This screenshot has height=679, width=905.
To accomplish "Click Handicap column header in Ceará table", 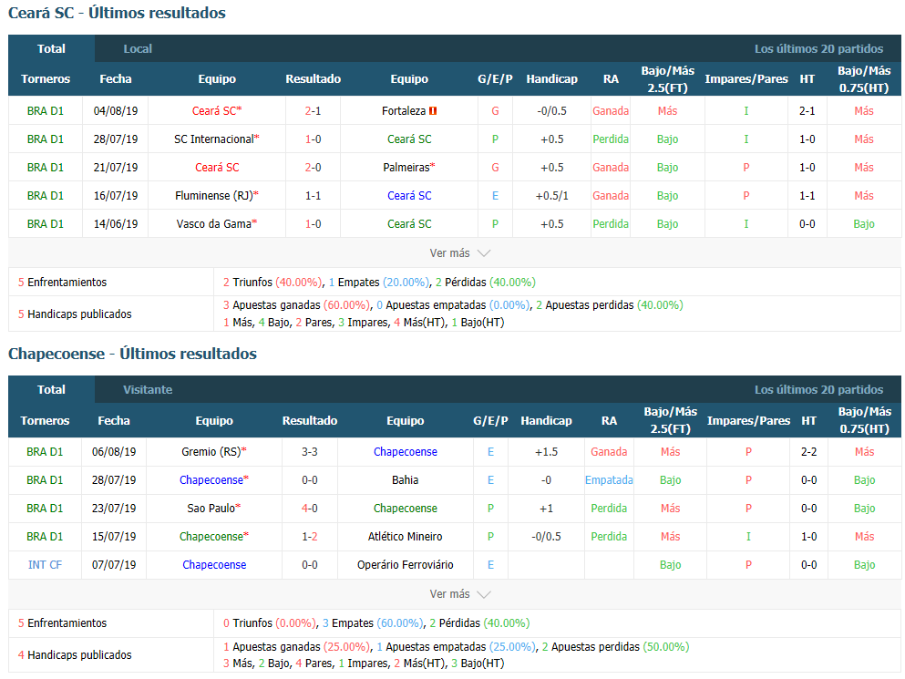I will [x=551, y=79].
